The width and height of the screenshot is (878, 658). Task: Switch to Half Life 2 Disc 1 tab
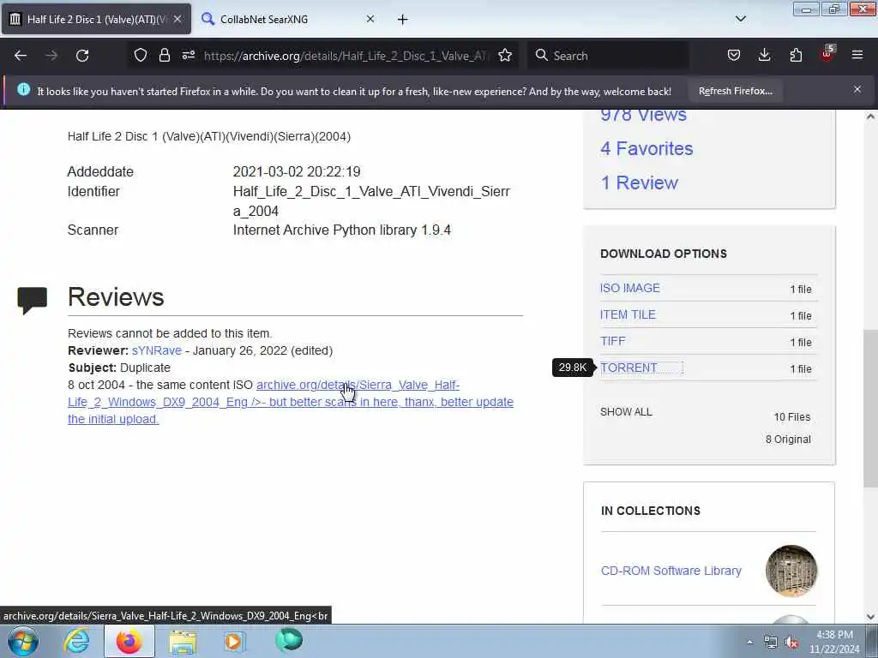point(96,19)
